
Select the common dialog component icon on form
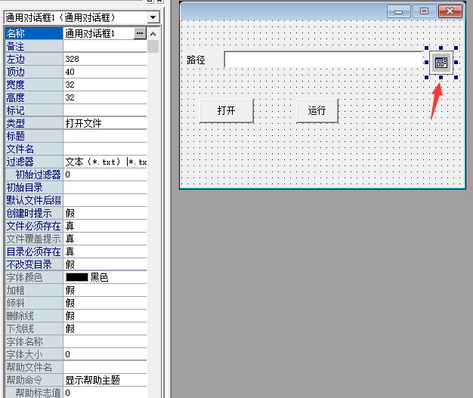[441, 62]
